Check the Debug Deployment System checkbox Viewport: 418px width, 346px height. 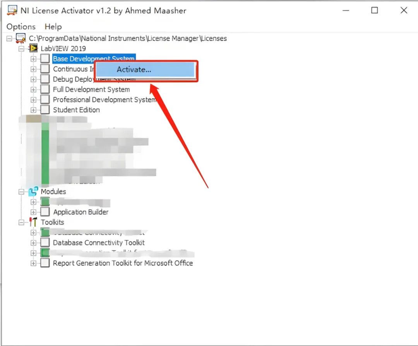click(45, 79)
